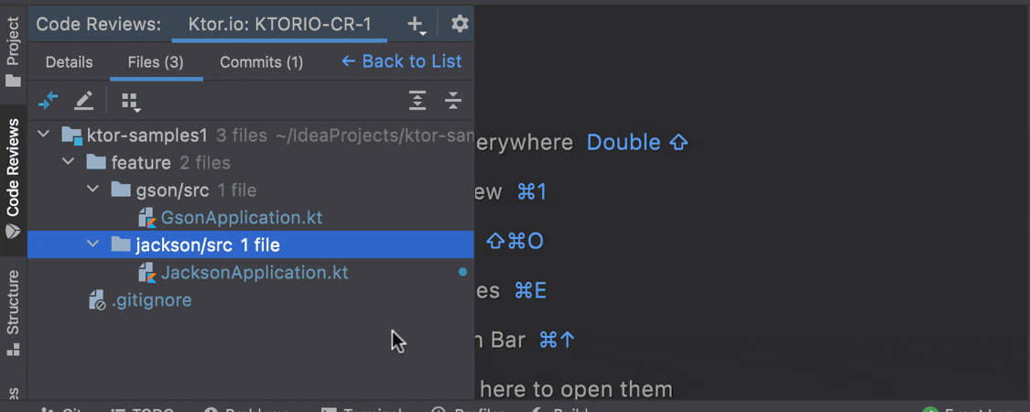
Task: Switch to the Commits (1) tab
Action: pyautogui.click(x=262, y=62)
